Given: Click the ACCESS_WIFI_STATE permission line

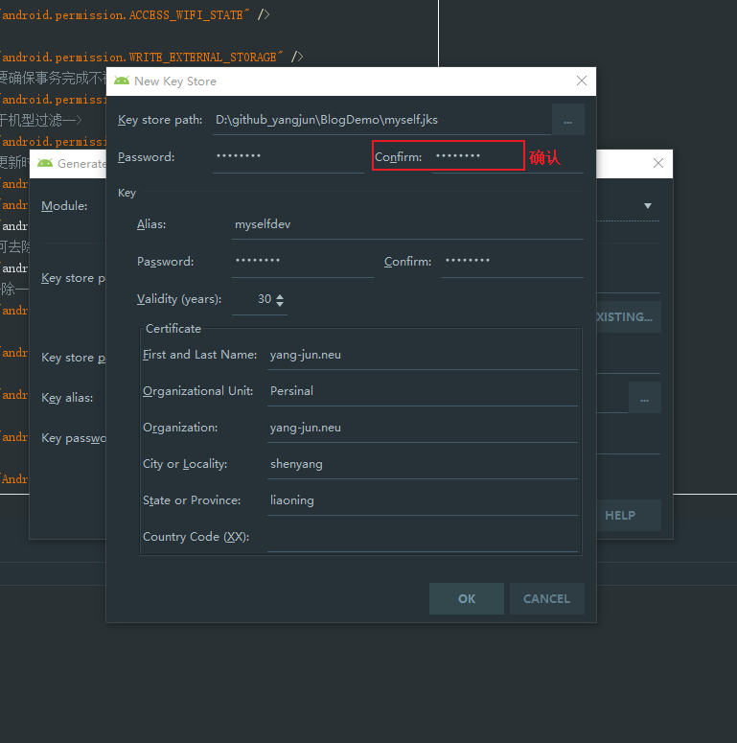Looking at the screenshot, I should point(134,15).
